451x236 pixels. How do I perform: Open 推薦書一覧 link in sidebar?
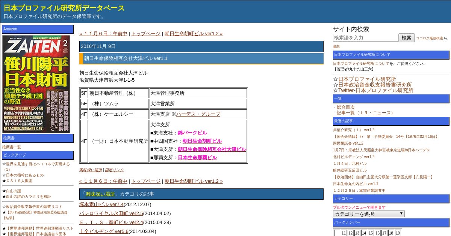click(x=12, y=147)
